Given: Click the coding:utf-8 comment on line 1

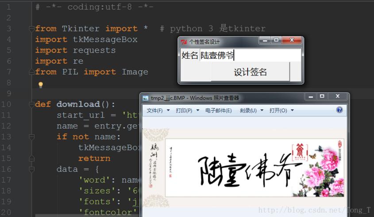Looking at the screenshot, I should pos(94,7).
